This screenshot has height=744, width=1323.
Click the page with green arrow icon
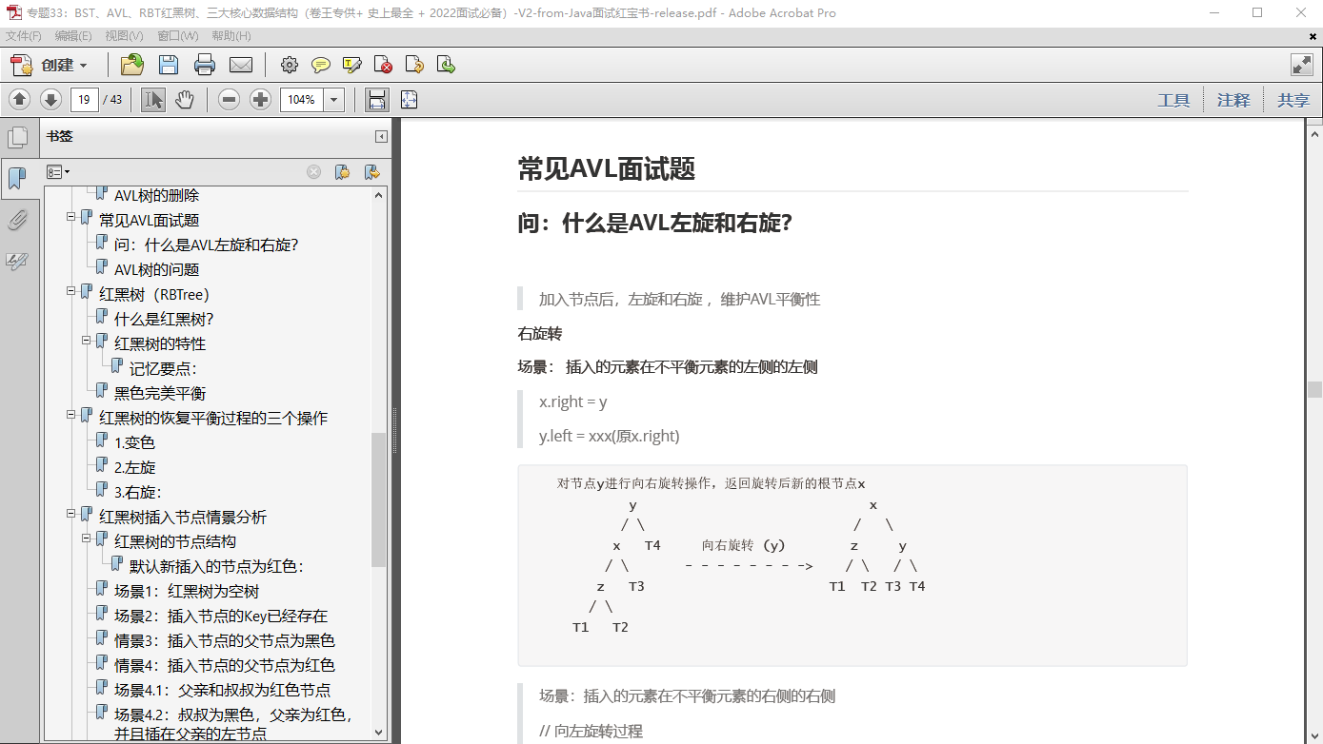[x=446, y=65]
